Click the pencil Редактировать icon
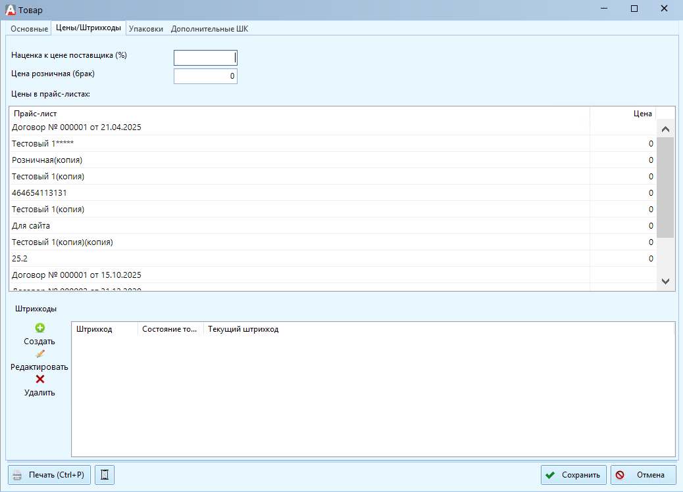683x492 pixels. tap(40, 353)
